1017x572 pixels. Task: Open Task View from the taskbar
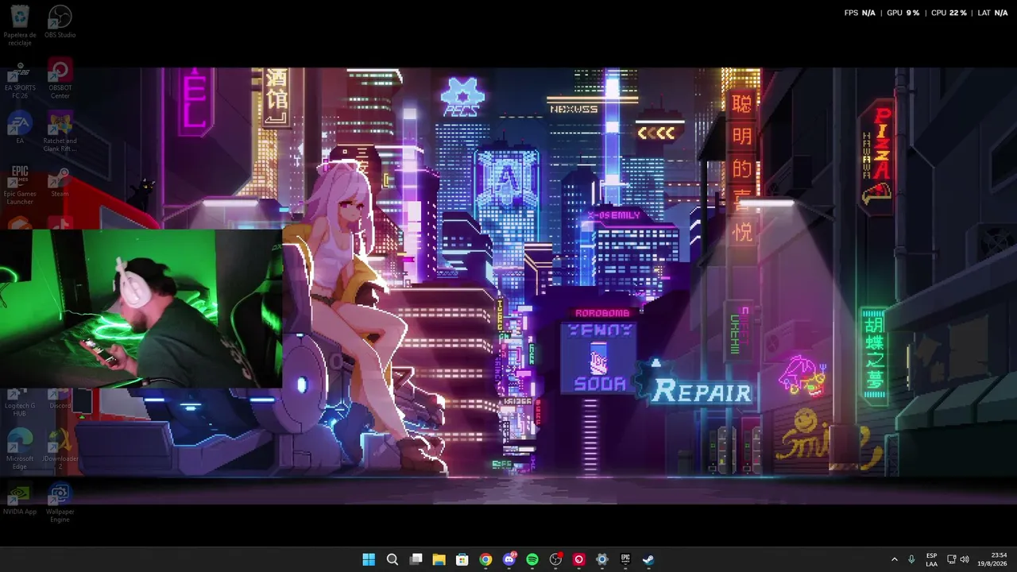click(x=416, y=559)
